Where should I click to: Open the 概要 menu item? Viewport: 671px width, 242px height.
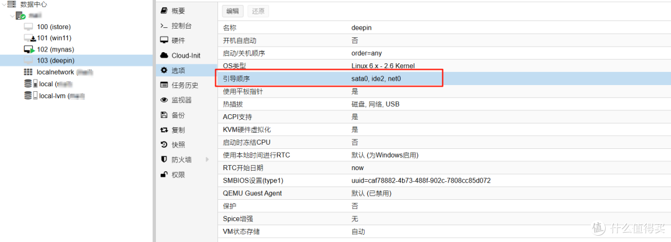pyautogui.click(x=186, y=11)
